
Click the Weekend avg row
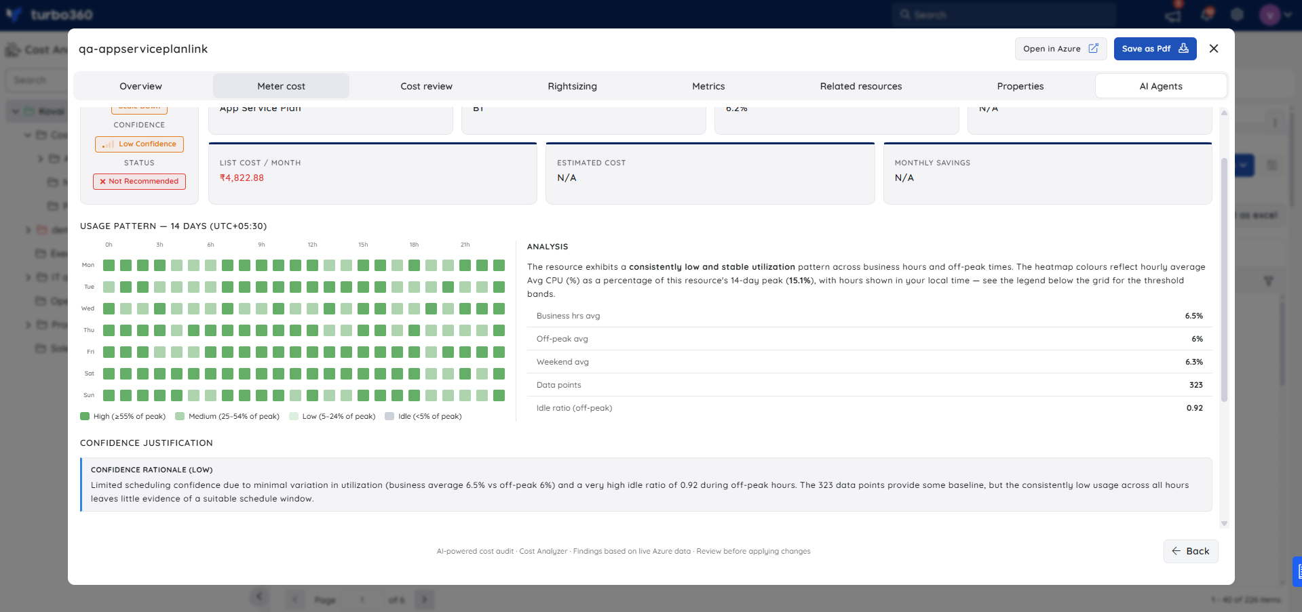(870, 362)
